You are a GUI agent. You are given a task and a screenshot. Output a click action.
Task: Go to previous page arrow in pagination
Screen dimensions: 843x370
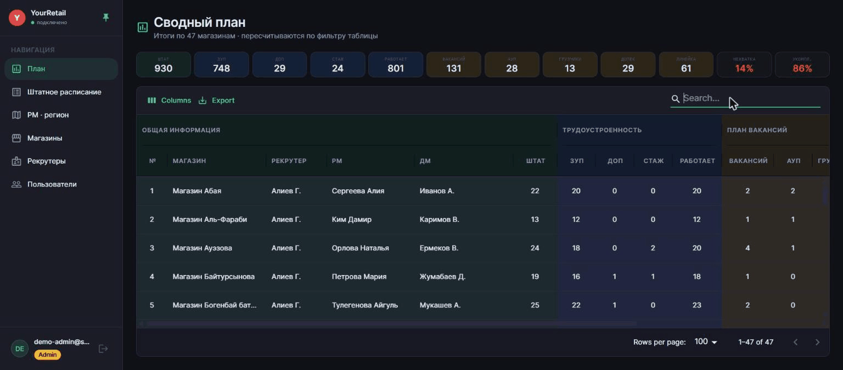[795, 342]
